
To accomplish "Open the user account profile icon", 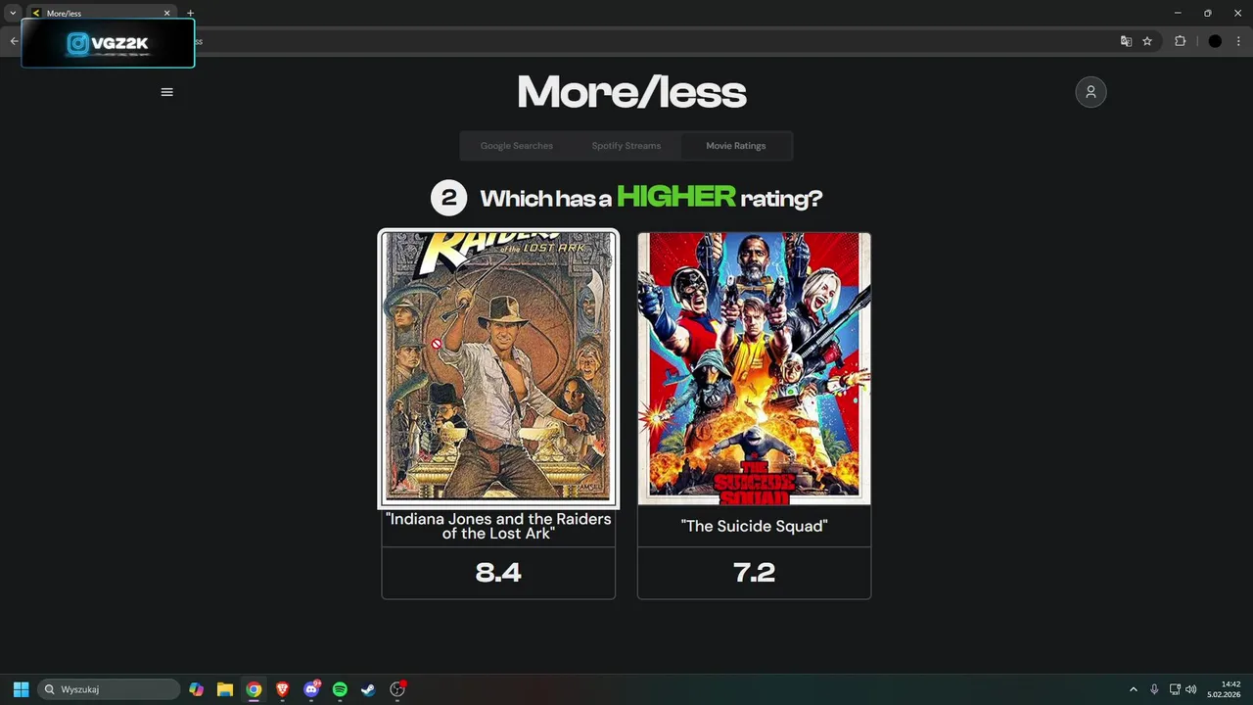I will coord(1091,92).
